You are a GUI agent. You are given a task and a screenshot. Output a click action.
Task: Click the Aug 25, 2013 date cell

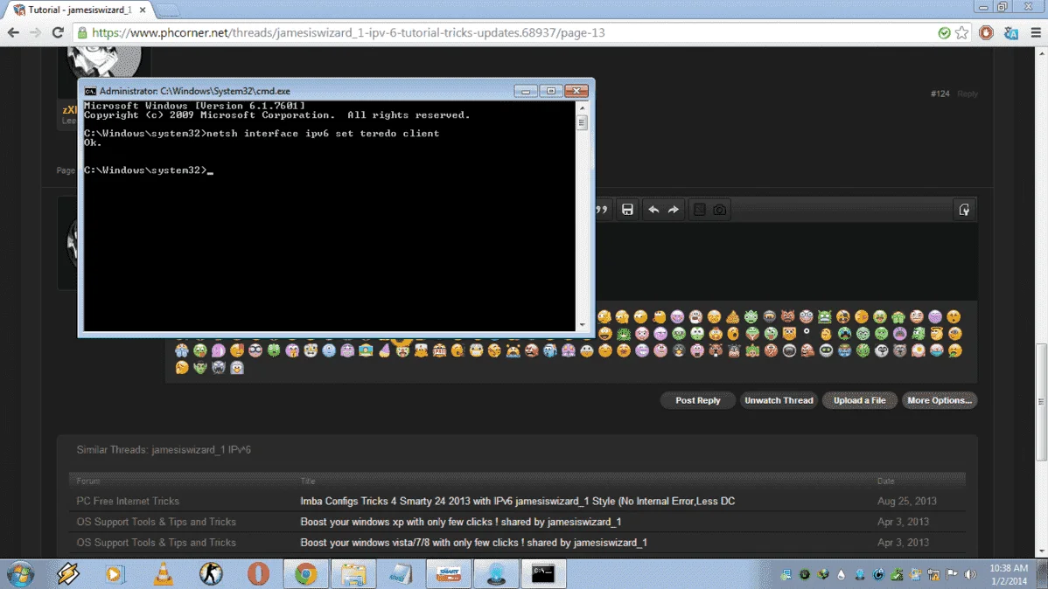(906, 501)
